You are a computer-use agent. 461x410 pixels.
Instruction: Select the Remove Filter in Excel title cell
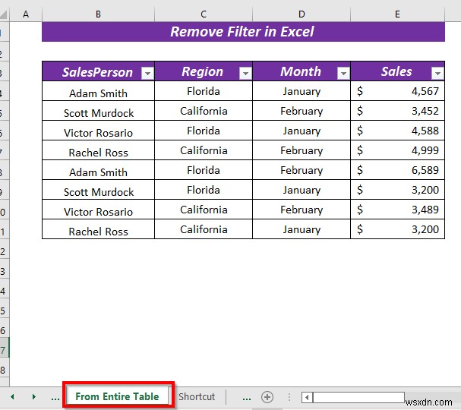click(243, 32)
